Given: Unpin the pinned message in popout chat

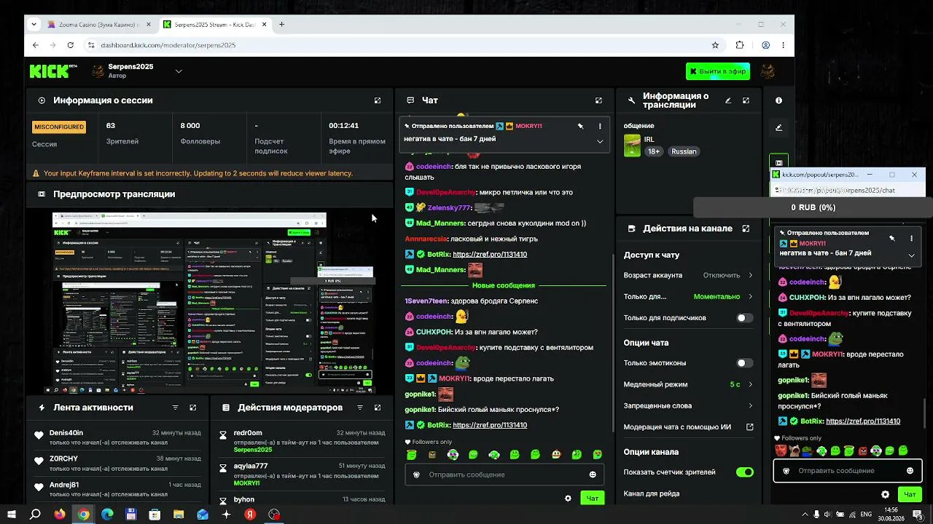Looking at the screenshot, I should 892,238.
